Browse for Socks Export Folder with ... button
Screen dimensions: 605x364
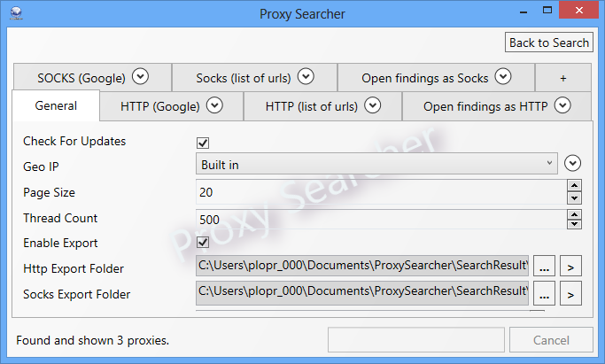click(544, 293)
